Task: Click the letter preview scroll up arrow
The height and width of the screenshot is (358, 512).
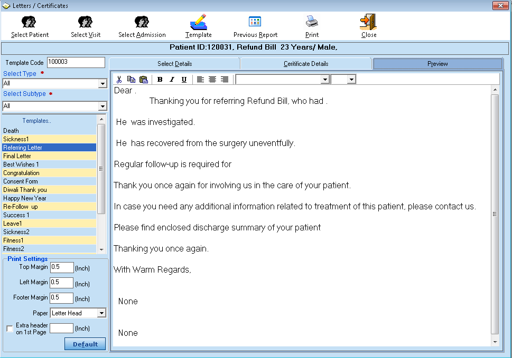Action: [x=495, y=90]
